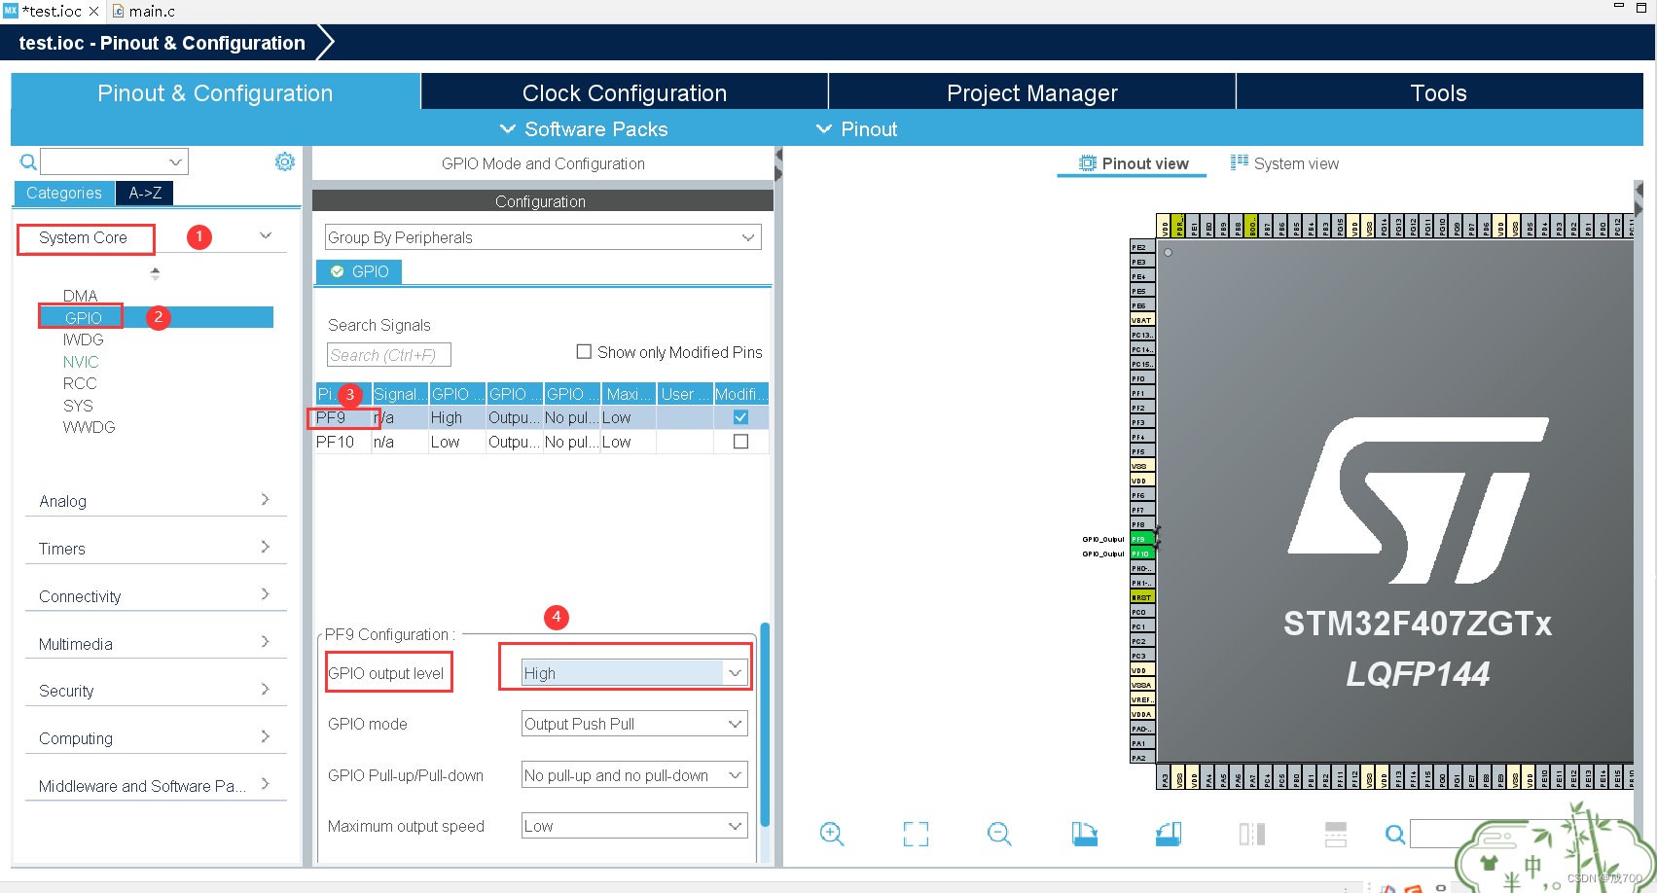Click green PF10 pin on chip
Screen dimensions: 1657x893
pos(1140,554)
